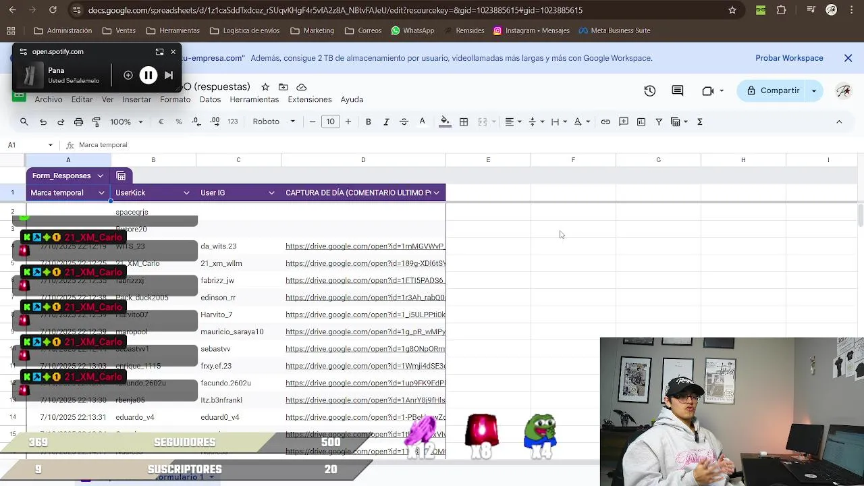Open the Archivo menu
This screenshot has width=864, height=486.
point(49,99)
